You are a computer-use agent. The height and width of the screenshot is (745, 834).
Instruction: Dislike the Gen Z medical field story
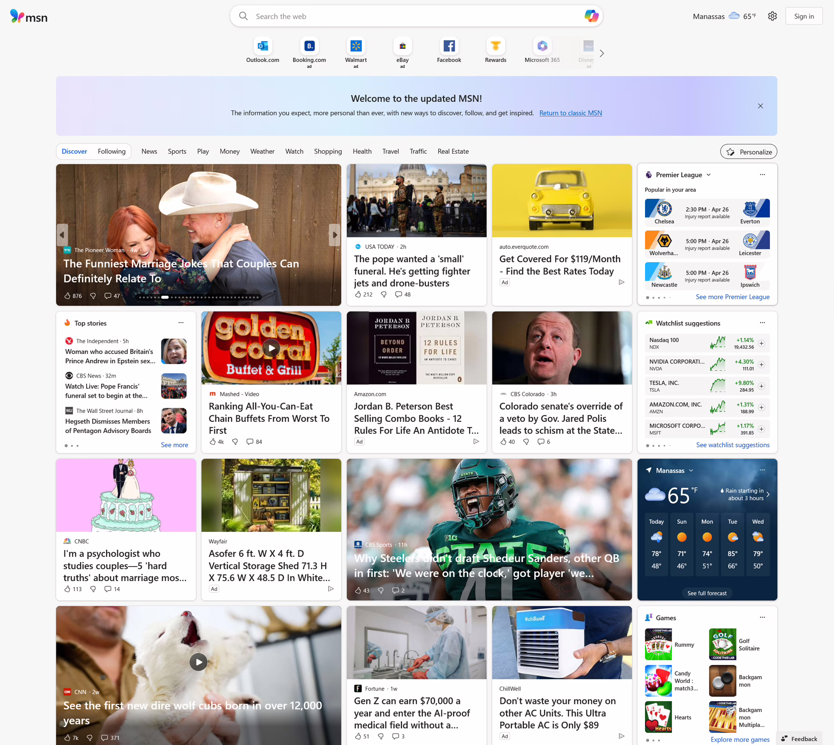point(381,737)
